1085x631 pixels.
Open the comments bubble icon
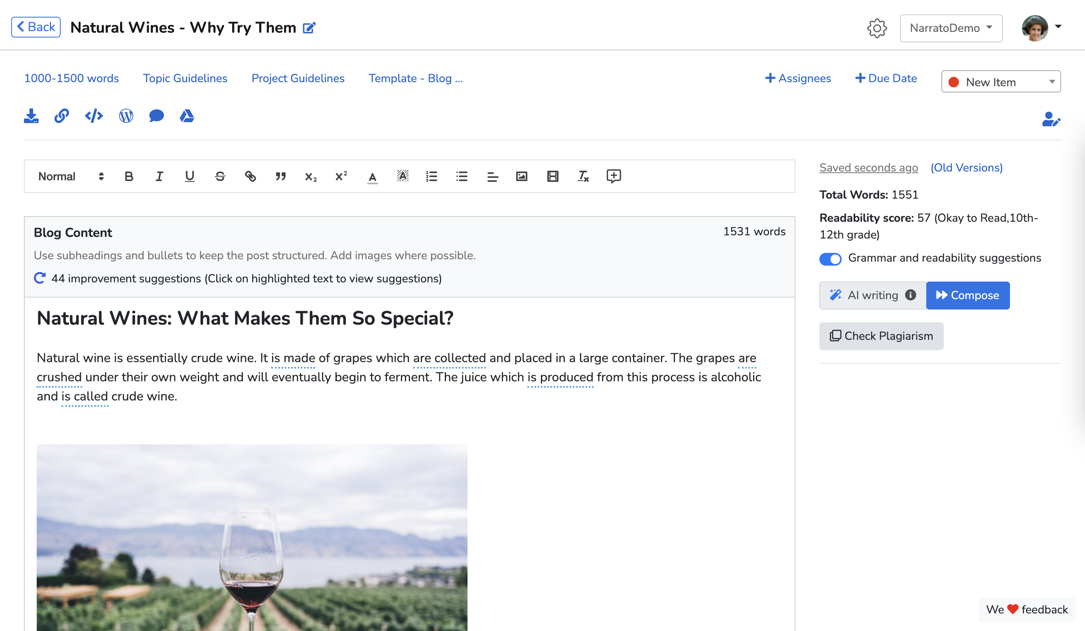(x=156, y=116)
